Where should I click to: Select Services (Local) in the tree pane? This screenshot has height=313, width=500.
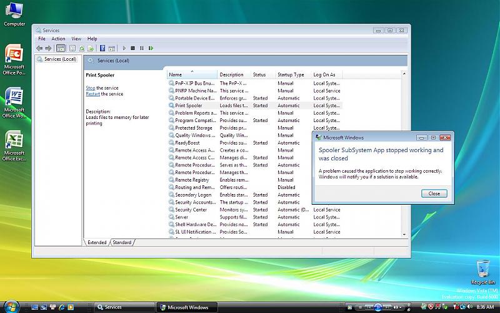(59, 59)
